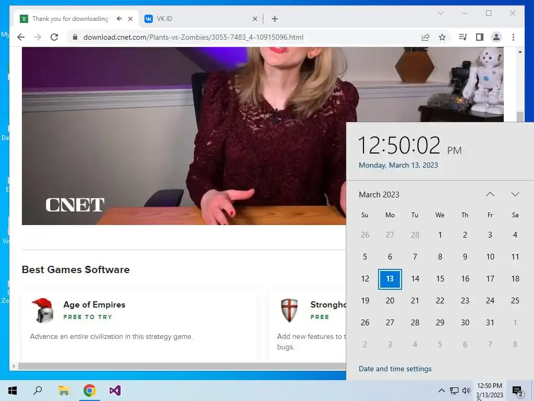Click the CNET video player
Viewport: 534px width, 401px height.
[184, 136]
